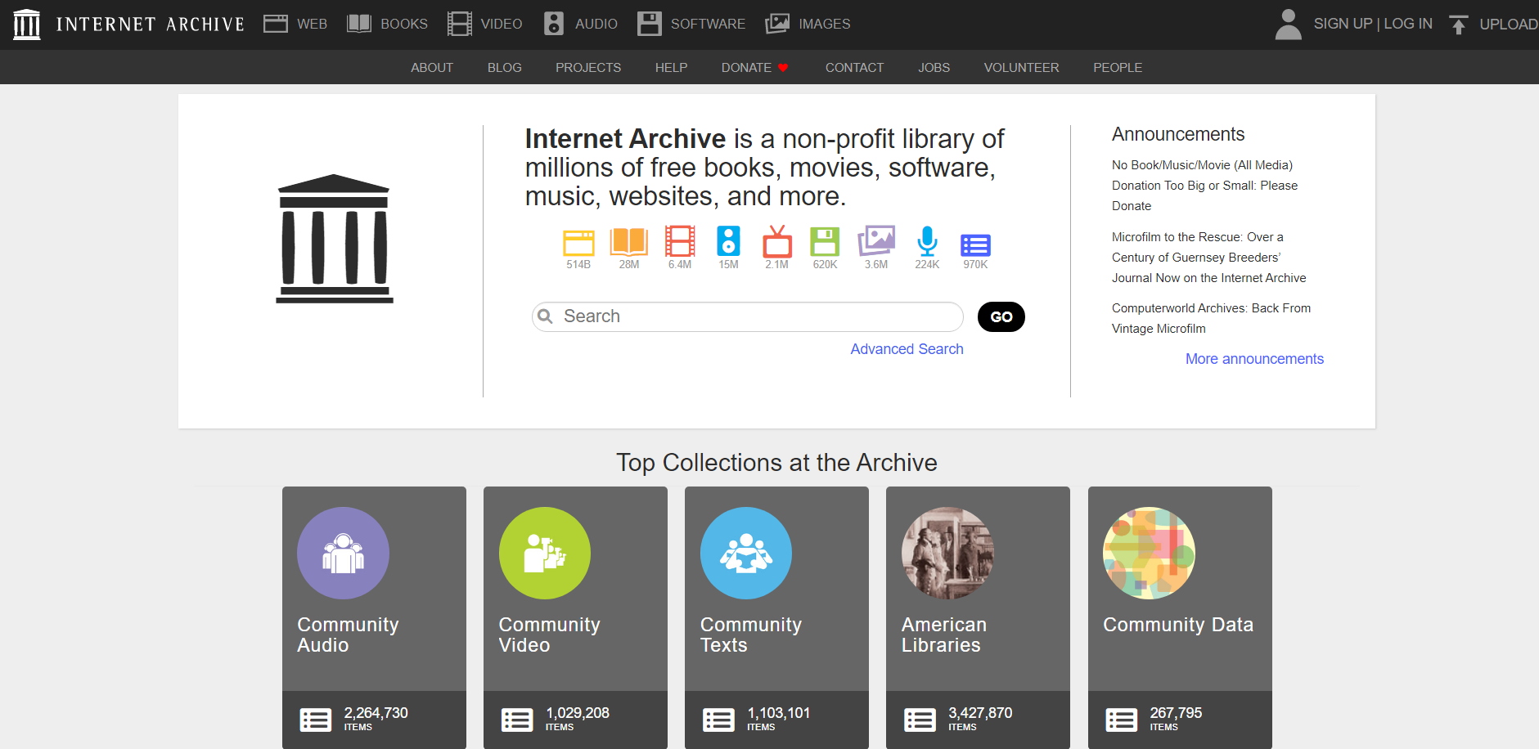Open More announcements link
Viewport: 1539px width, 749px height.
1255,359
